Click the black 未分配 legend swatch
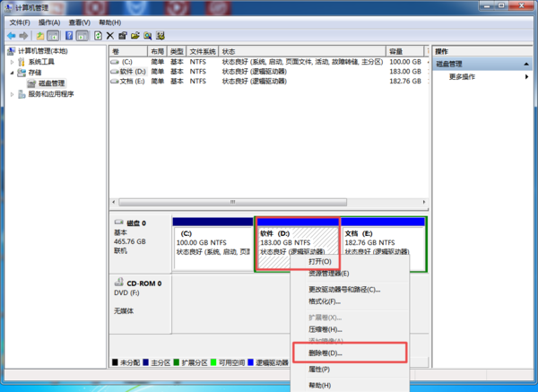 (115, 362)
